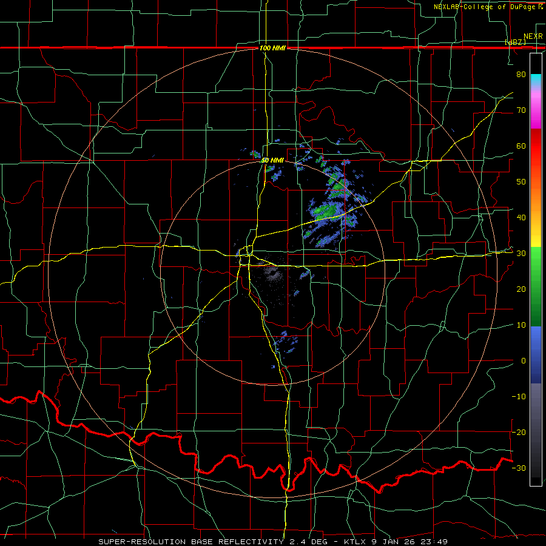Click the -30 value on dBZ scale
This screenshot has width=546, height=546.
pos(519,468)
